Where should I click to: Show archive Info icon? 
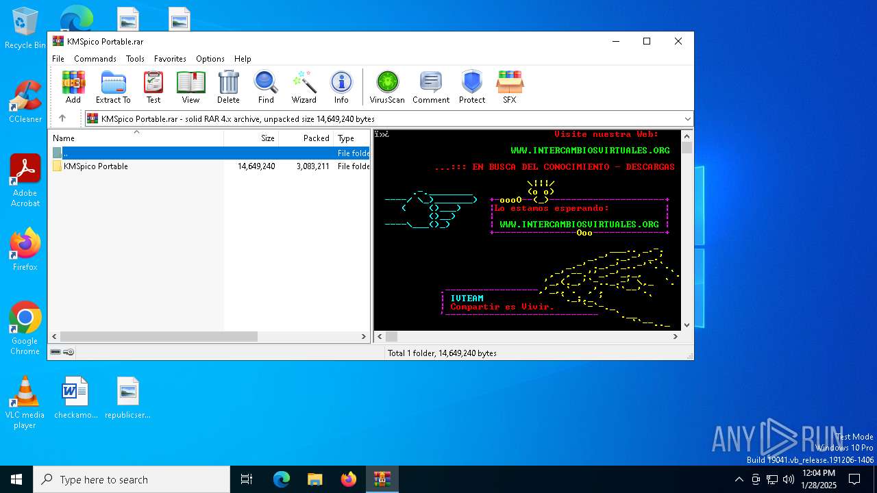click(341, 87)
